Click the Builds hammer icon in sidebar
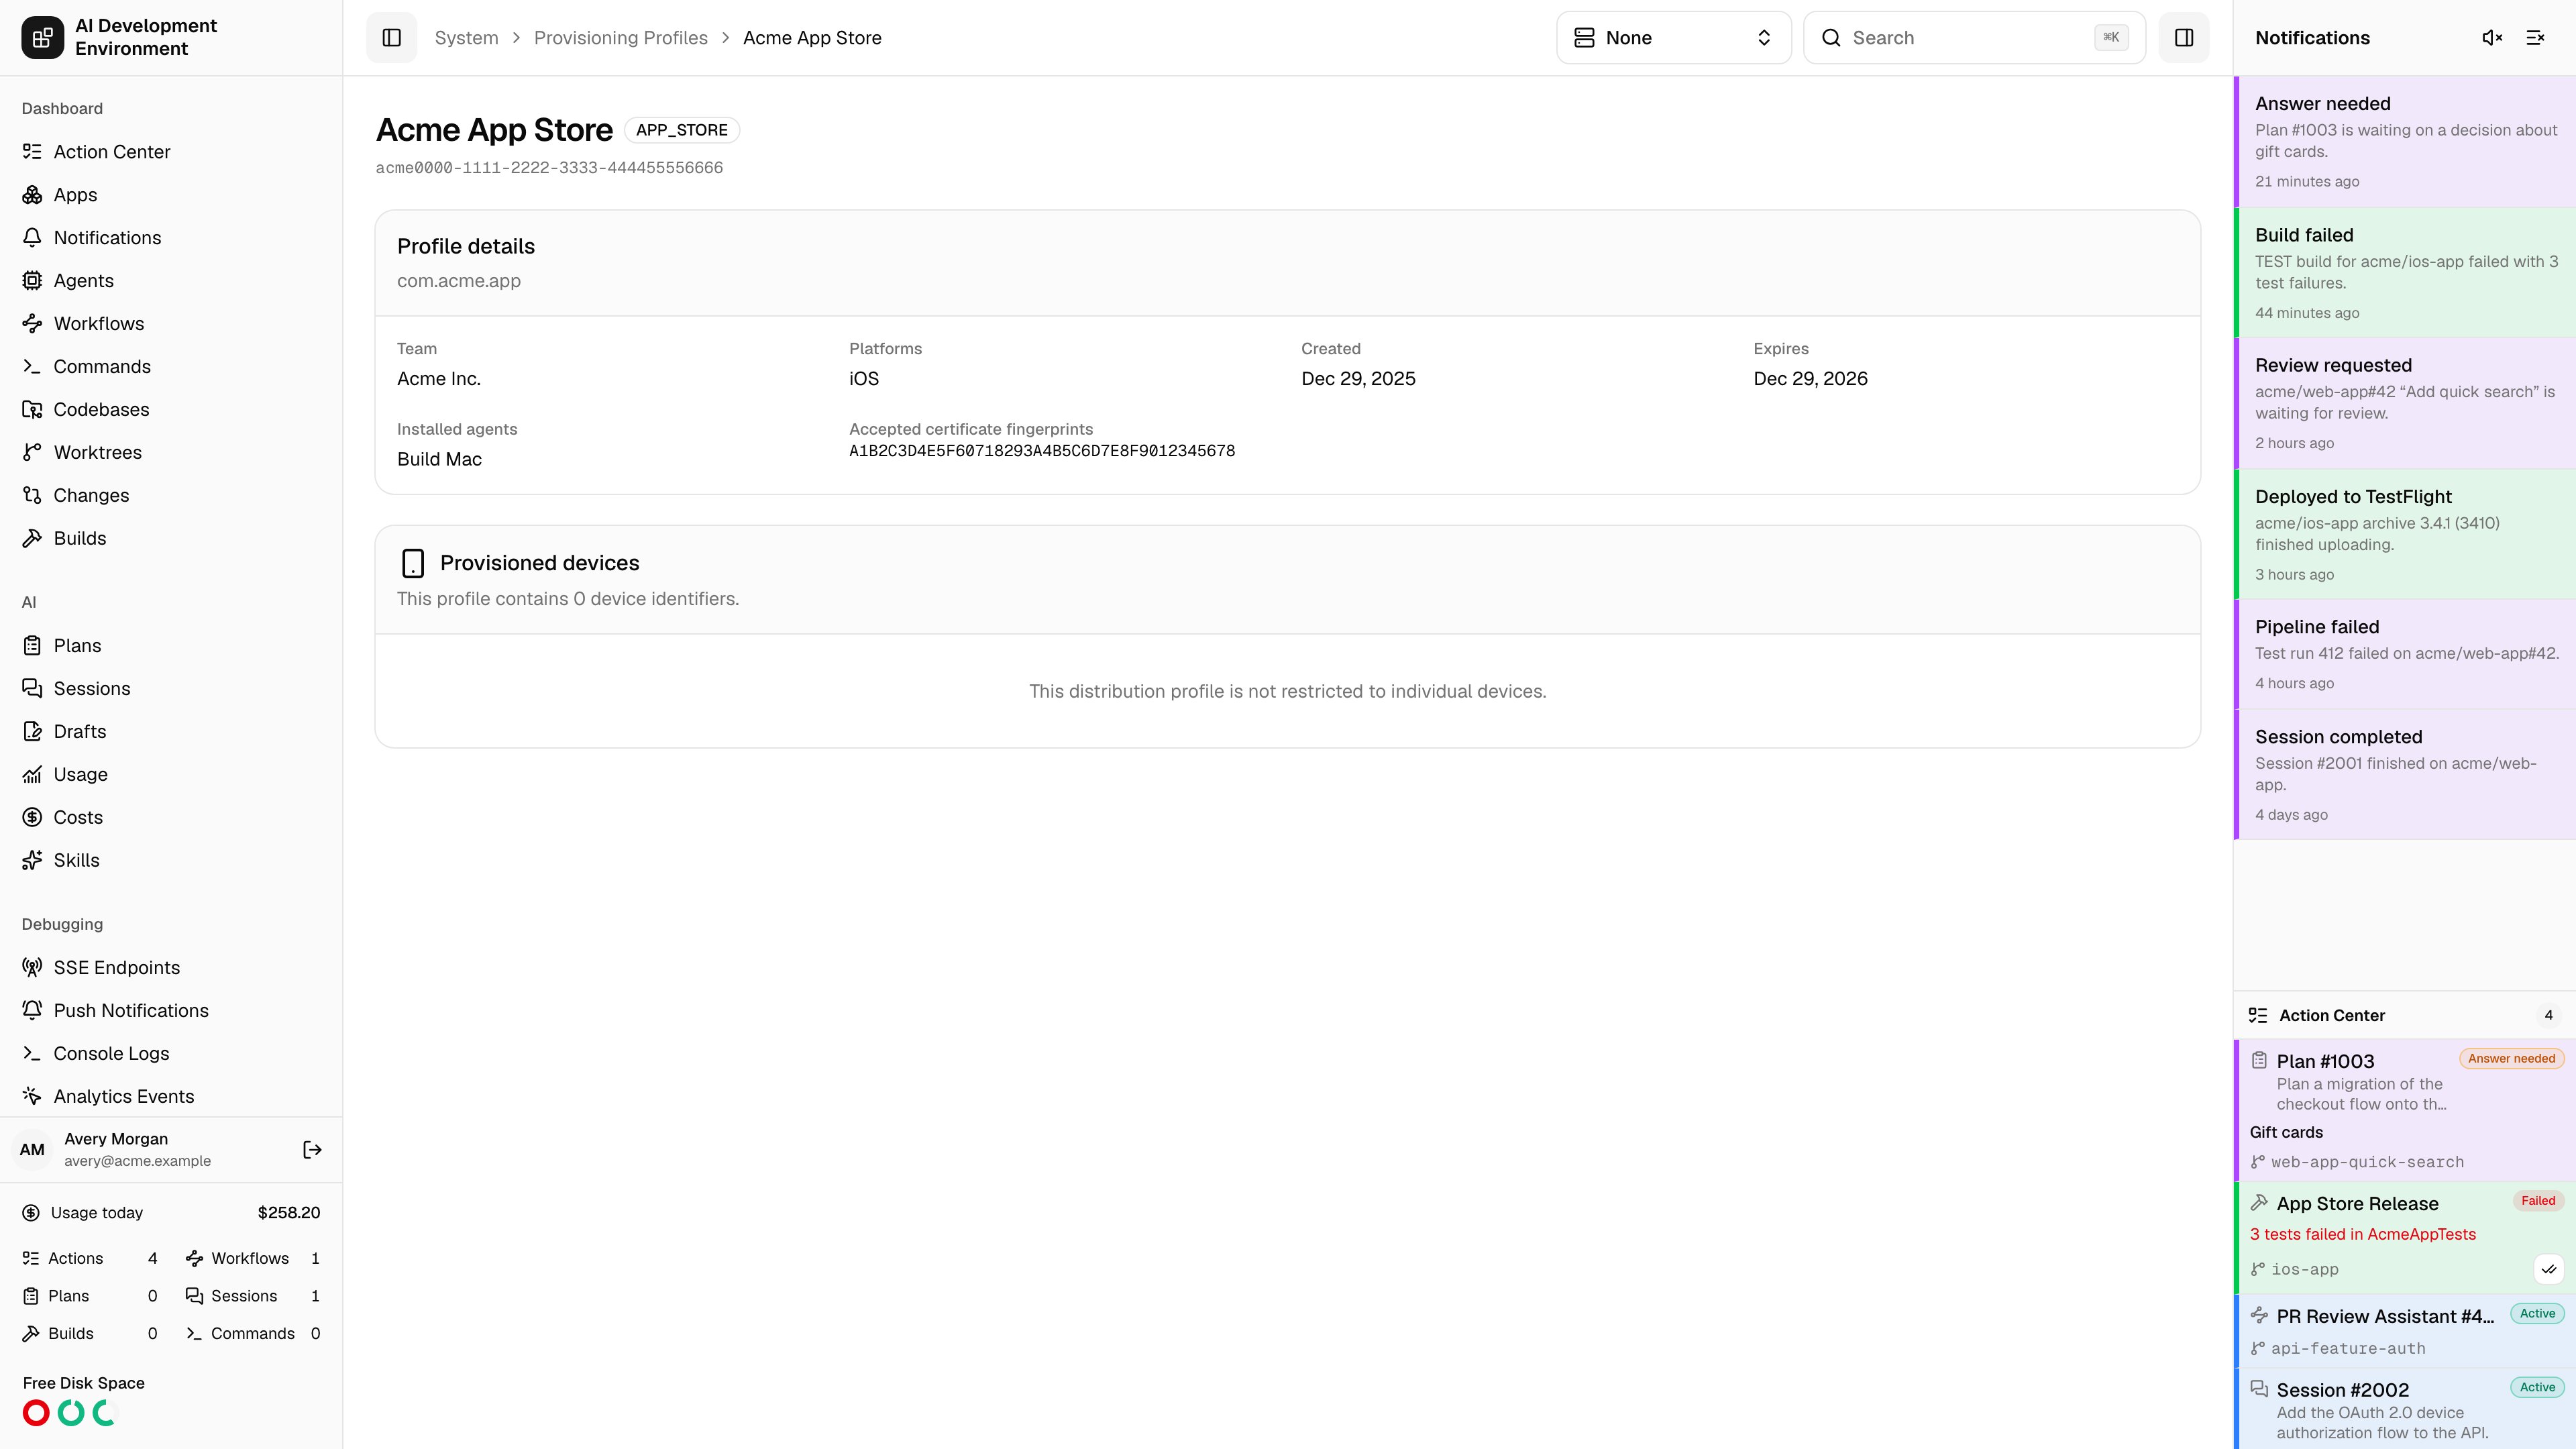 pyautogui.click(x=32, y=539)
